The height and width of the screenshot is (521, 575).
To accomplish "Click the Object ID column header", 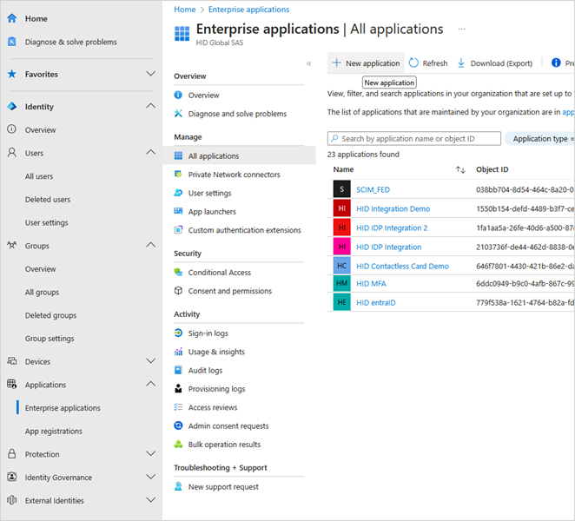I will 492,169.
